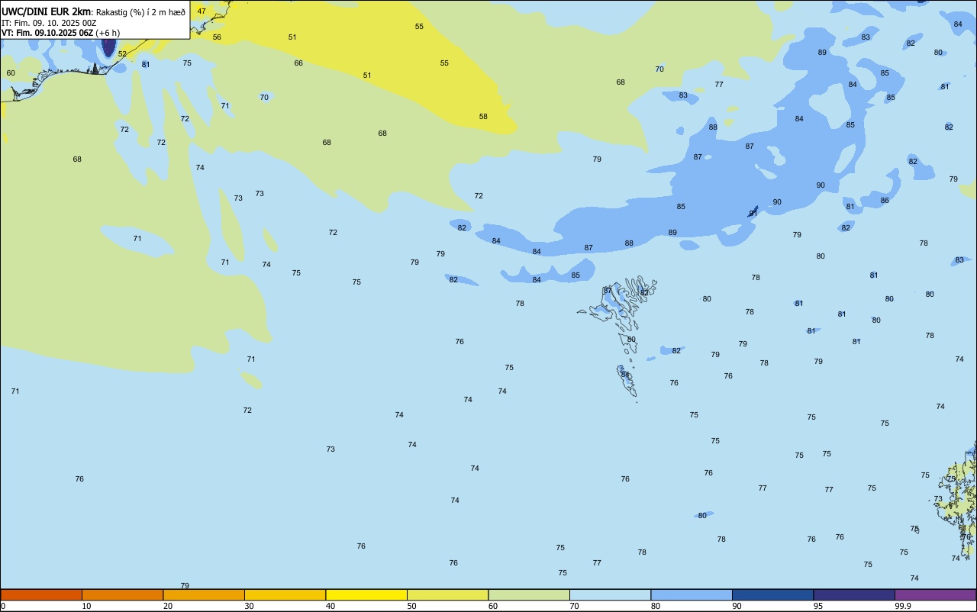The image size is (977, 612).
Task: Click the dark navy humidity patch near Iceland
Action: [x=108, y=46]
